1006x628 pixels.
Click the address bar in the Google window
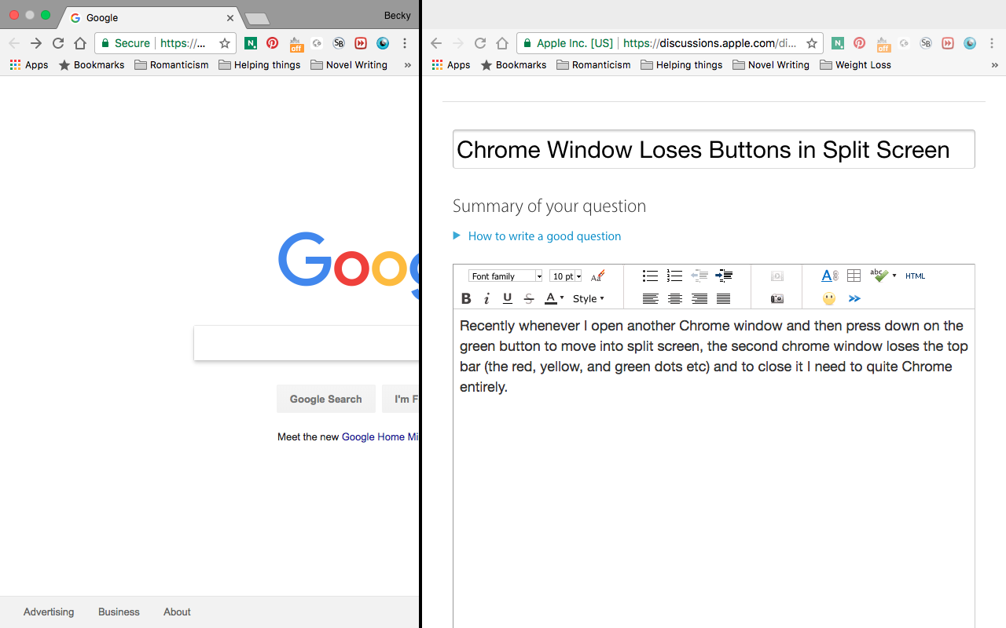pyautogui.click(x=165, y=43)
